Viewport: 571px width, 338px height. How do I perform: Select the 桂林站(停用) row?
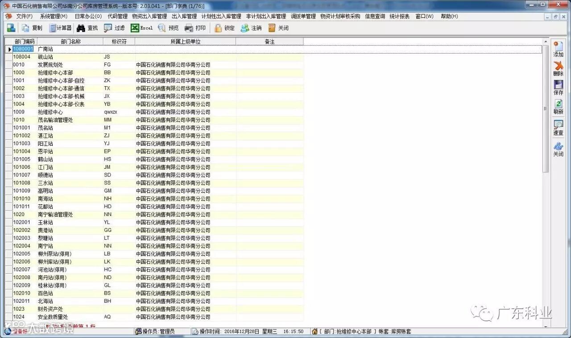(157, 285)
